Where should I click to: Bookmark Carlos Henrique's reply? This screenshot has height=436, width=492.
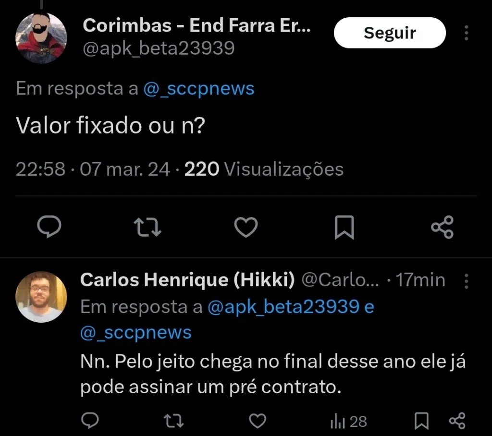[x=422, y=421]
